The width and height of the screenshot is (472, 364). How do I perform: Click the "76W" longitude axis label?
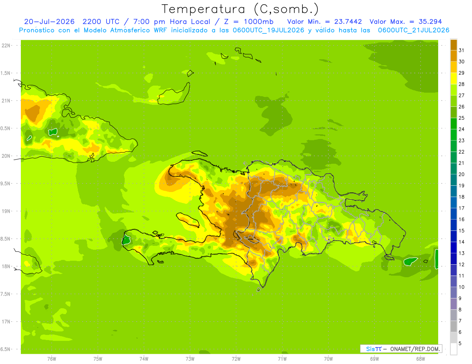coord(52,359)
